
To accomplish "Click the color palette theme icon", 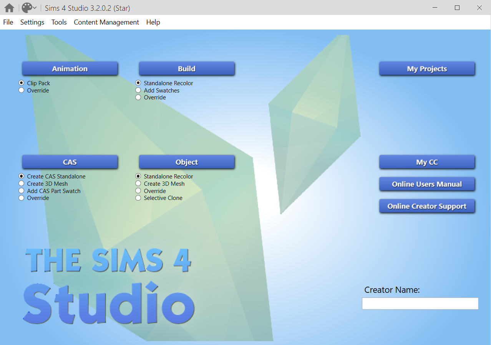I will point(27,8).
